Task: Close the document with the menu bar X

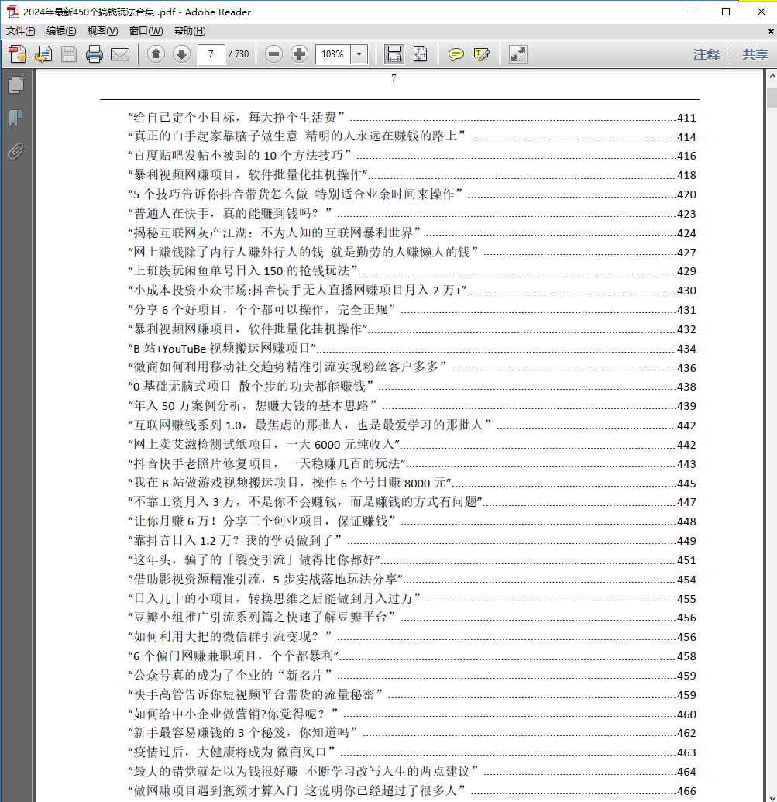Action: [x=771, y=31]
